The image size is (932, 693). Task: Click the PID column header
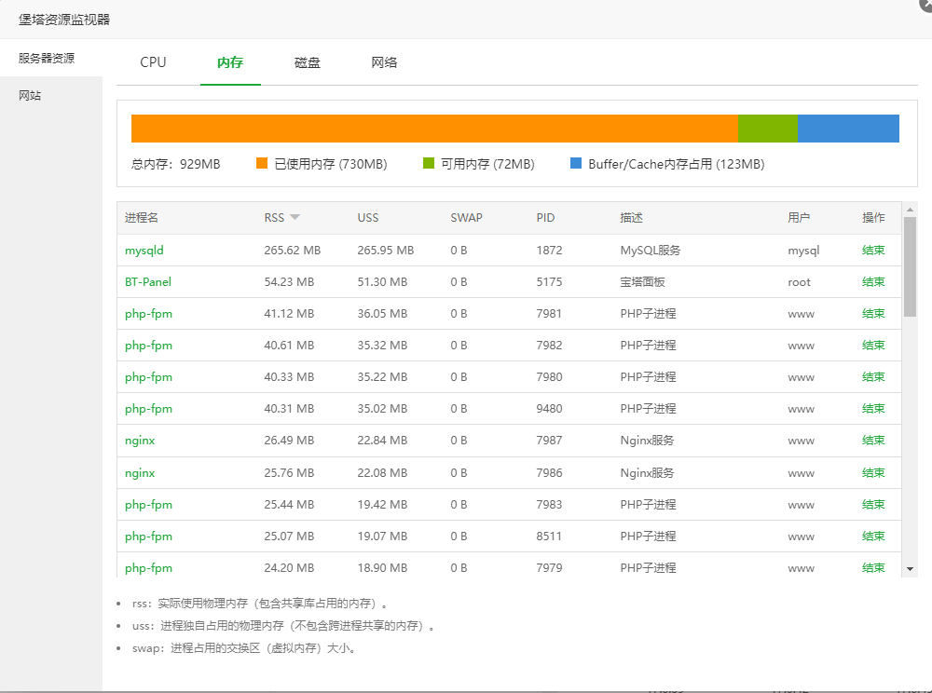tap(545, 217)
